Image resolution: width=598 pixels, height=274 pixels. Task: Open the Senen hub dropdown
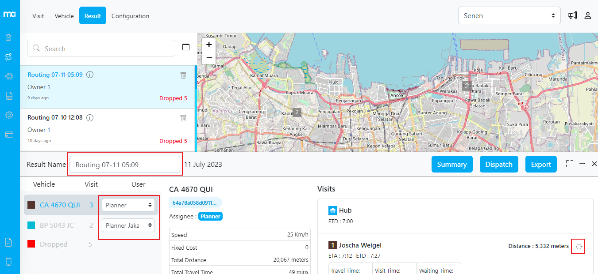[x=509, y=15]
